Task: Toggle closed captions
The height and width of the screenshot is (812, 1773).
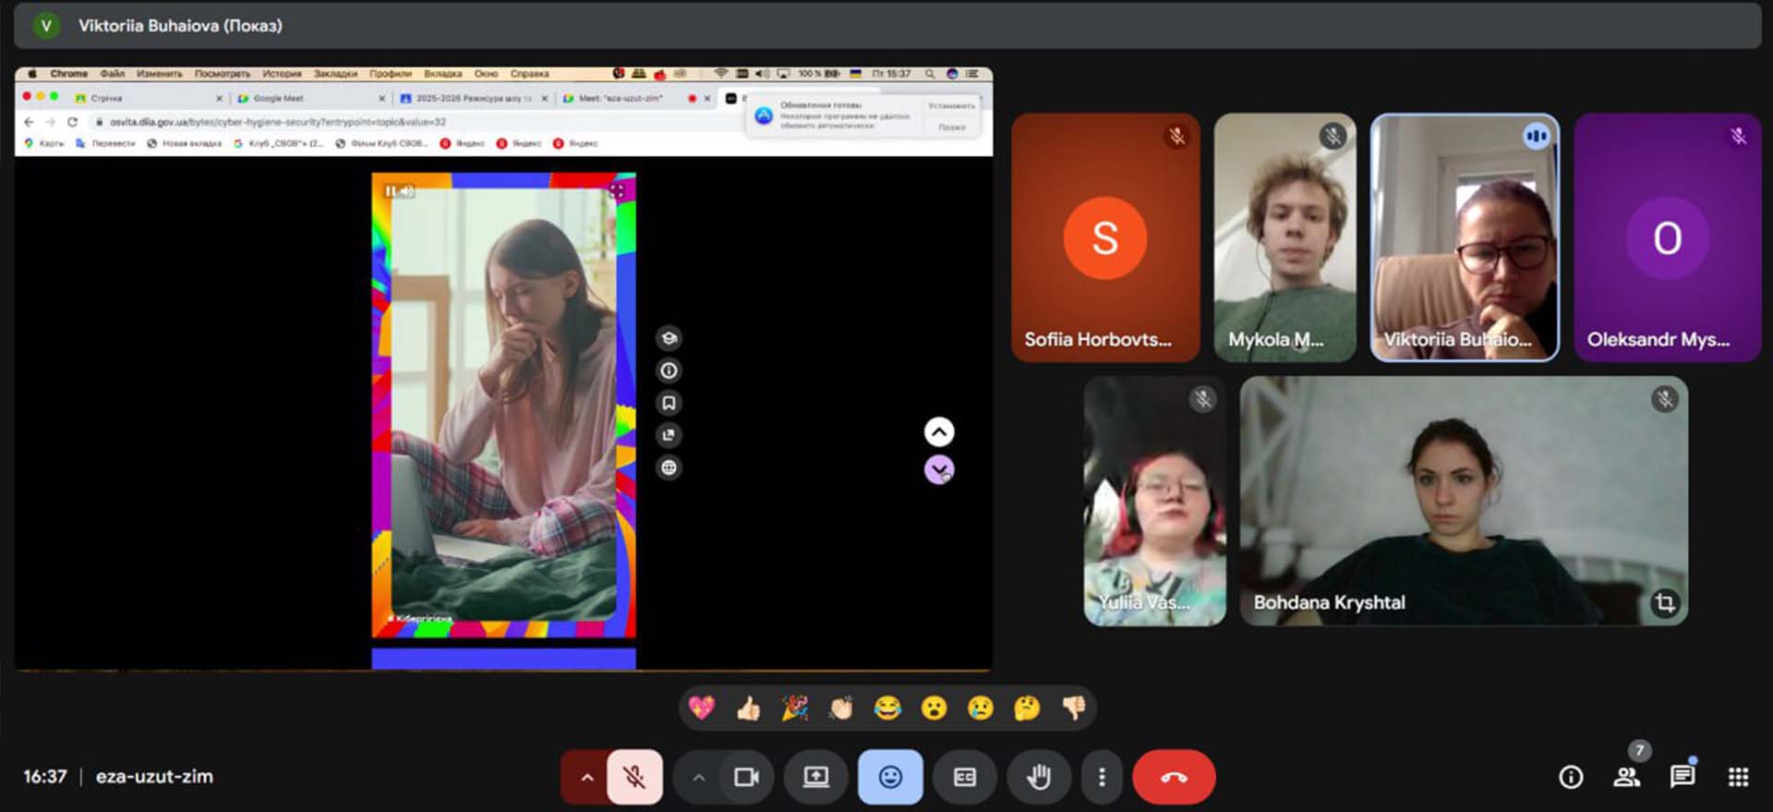Action: 964,777
